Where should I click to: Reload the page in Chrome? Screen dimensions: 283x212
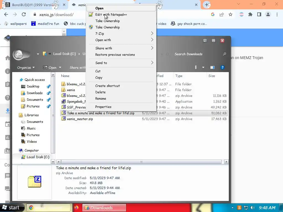[x=24, y=15]
